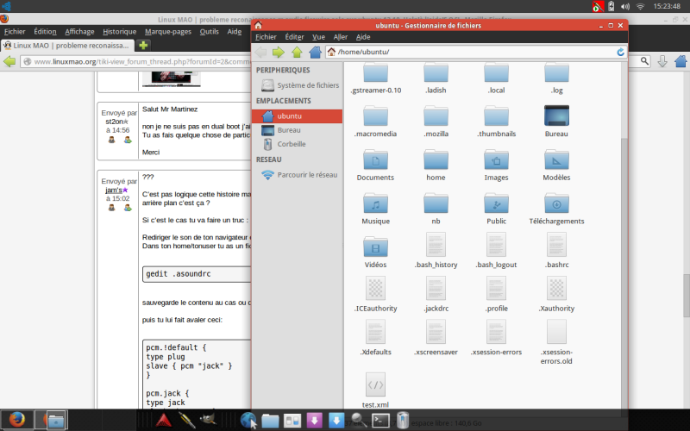Open new tab in Firefox

tap(143, 45)
